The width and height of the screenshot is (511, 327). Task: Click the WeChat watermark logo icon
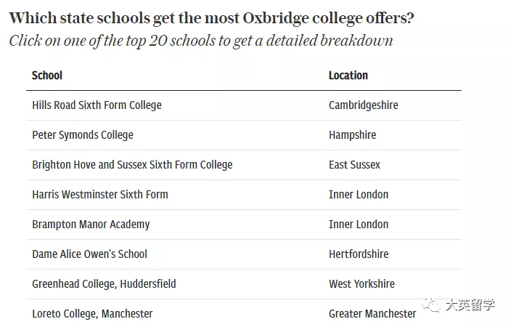click(432, 306)
